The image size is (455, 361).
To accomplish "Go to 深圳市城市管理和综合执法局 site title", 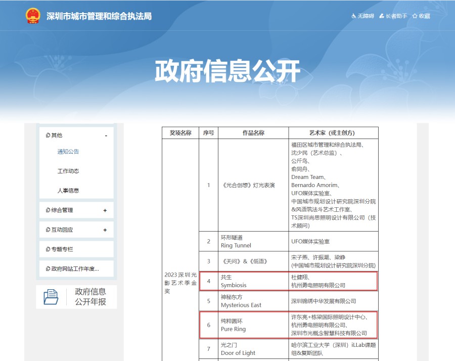I will tap(99, 16).
